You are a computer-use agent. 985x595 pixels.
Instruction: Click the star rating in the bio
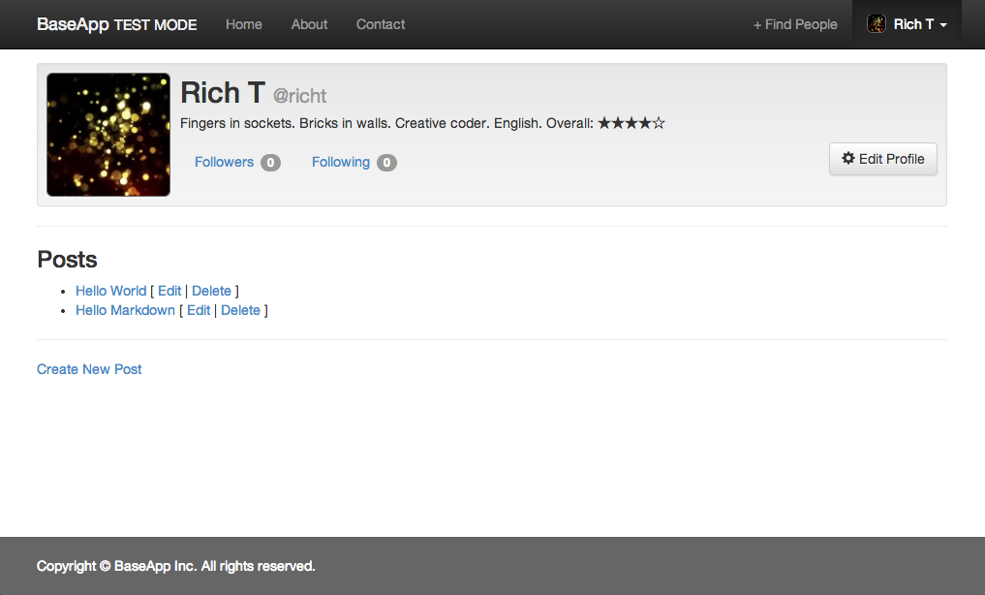click(x=631, y=124)
